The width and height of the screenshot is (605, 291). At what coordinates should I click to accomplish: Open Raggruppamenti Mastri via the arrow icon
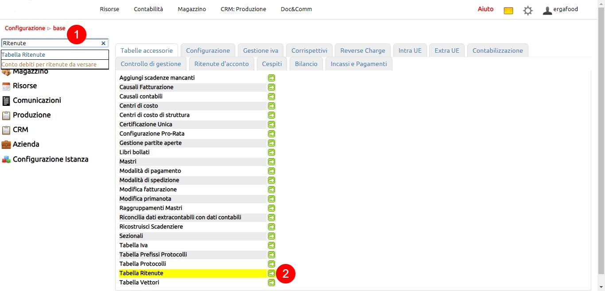point(271,208)
